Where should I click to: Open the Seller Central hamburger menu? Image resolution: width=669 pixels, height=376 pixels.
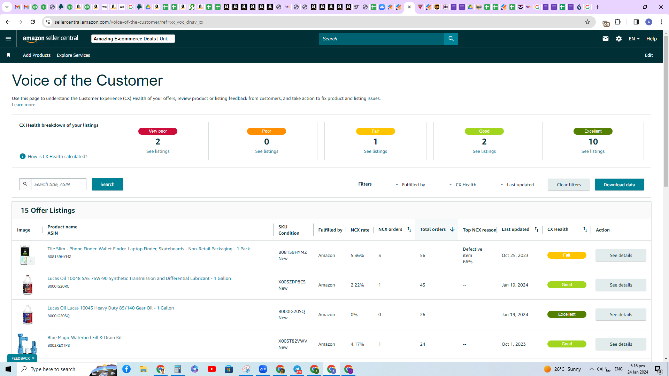click(x=8, y=39)
